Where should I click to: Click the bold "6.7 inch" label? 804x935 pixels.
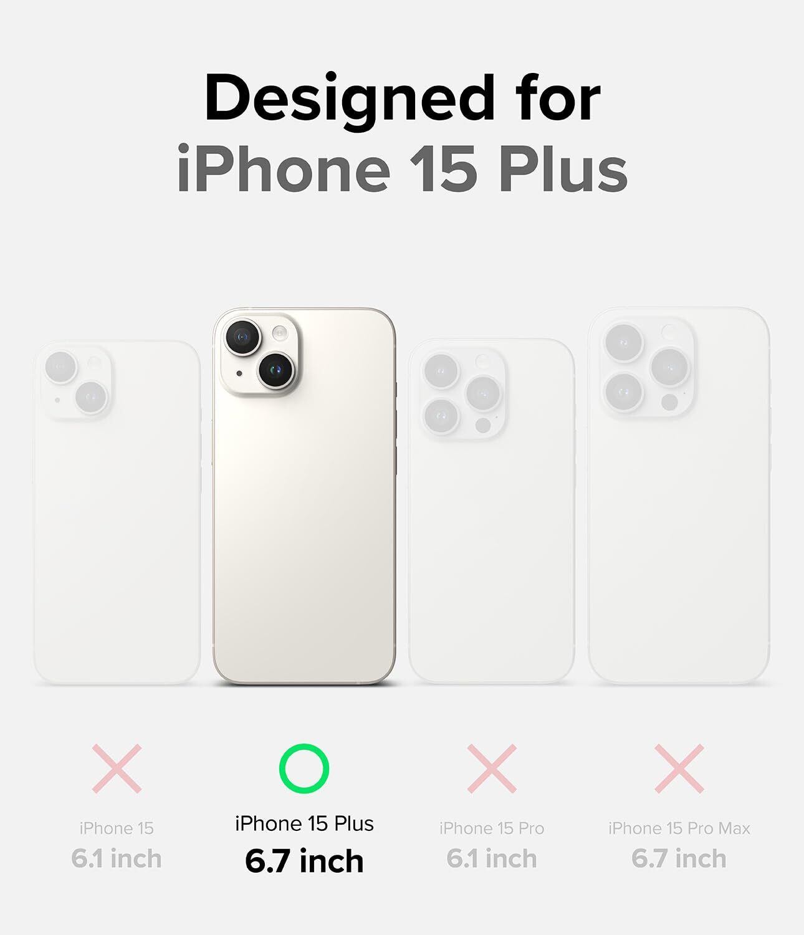coord(304,861)
